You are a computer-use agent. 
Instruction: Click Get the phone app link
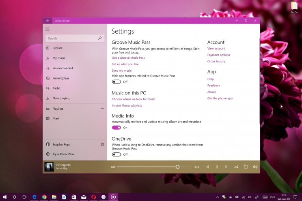point(220,98)
